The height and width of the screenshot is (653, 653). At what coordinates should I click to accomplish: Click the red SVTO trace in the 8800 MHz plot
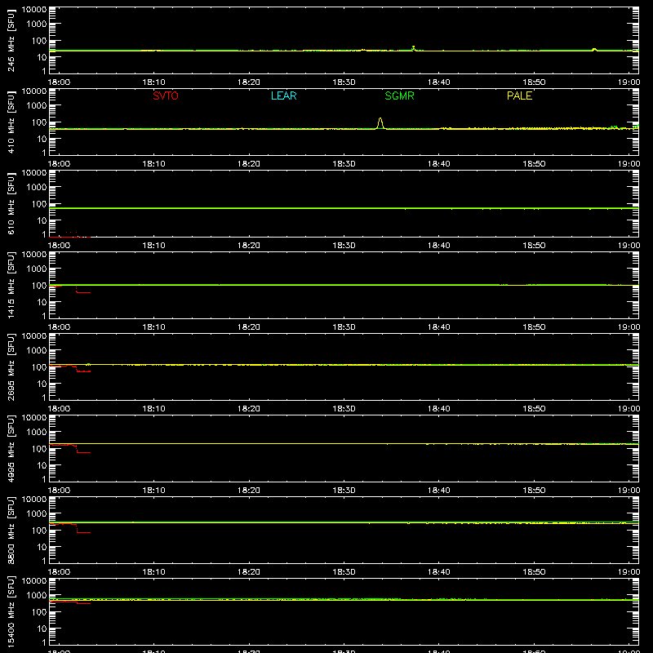click(x=83, y=532)
